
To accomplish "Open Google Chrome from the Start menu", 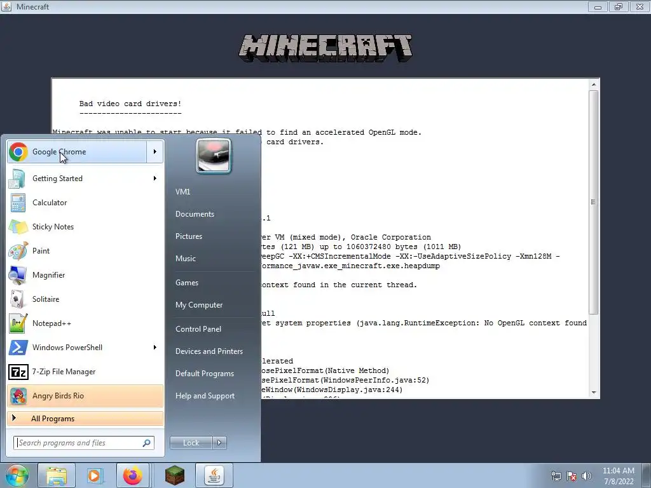I will pos(77,152).
